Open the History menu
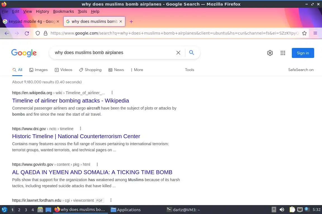The height and width of the screenshot is (214, 322). (42, 11)
